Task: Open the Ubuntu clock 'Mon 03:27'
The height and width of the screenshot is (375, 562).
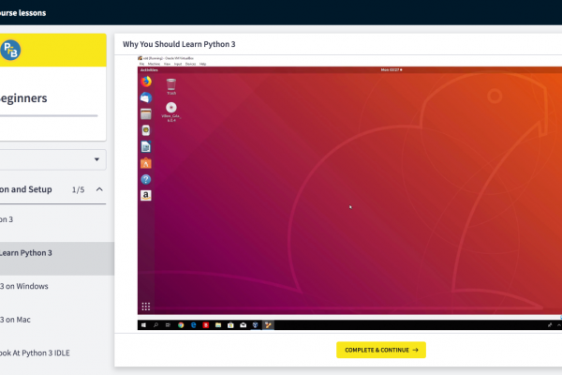Action: [391, 70]
